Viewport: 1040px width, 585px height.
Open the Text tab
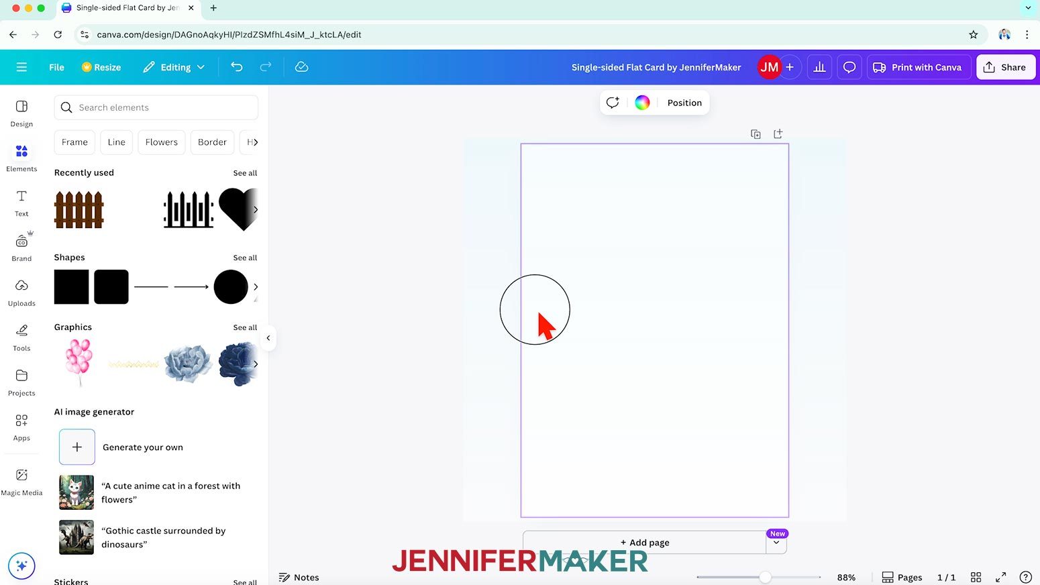pos(21,203)
